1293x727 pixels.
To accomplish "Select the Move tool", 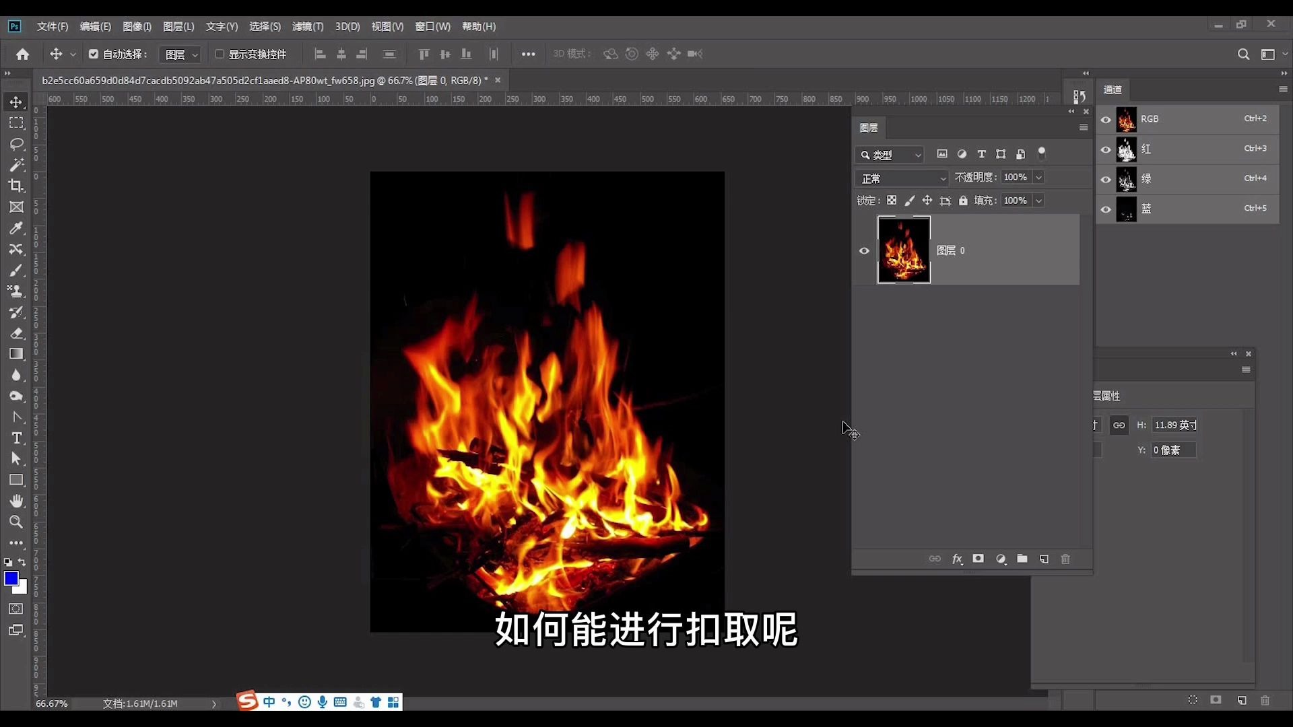I will pos(16,102).
